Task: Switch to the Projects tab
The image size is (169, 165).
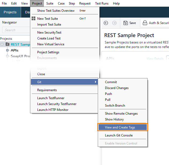Action: (10, 12)
